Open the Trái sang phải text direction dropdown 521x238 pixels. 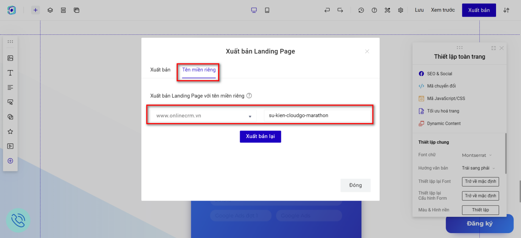coord(478,168)
